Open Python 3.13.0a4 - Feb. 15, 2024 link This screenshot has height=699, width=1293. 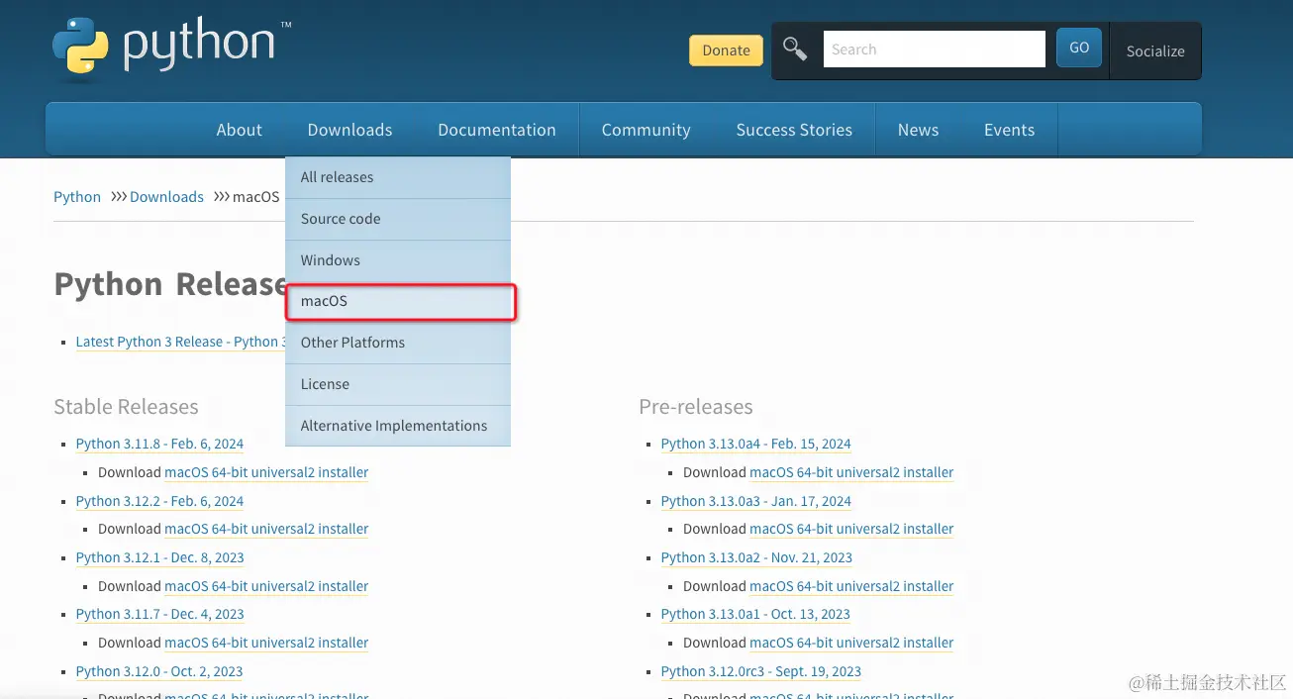point(756,444)
